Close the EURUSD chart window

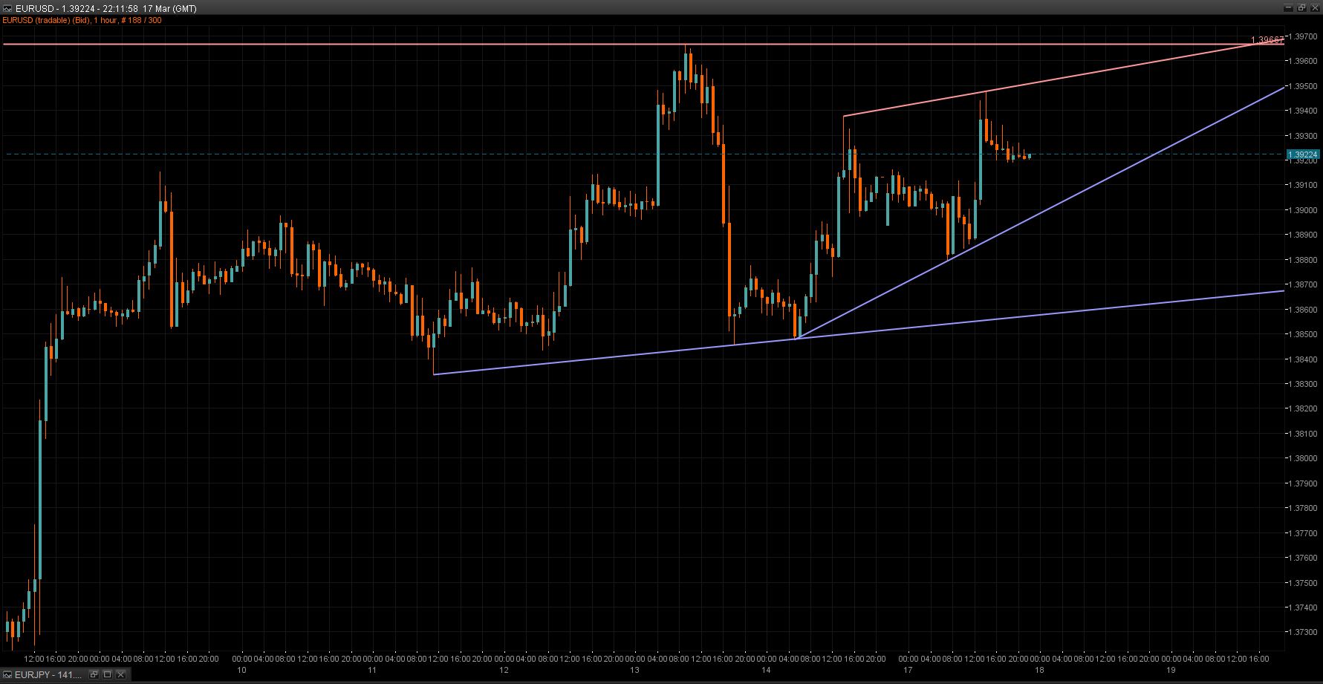pos(1314,7)
